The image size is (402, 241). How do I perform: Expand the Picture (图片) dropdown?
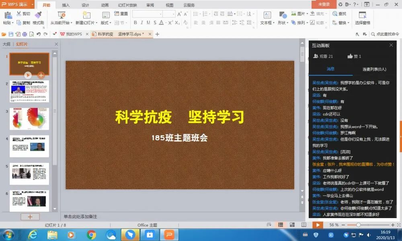(x=308, y=14)
